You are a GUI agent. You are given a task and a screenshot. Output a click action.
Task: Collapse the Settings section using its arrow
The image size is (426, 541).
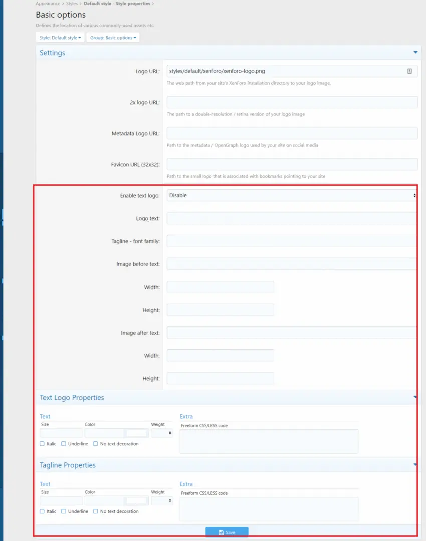(415, 52)
